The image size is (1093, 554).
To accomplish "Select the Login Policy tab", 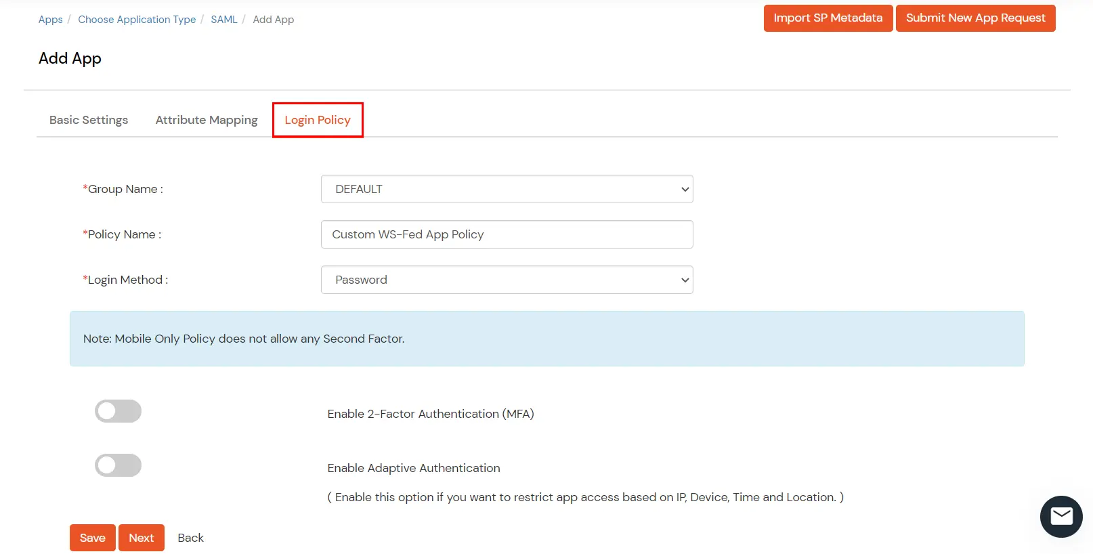I will pyautogui.click(x=318, y=120).
